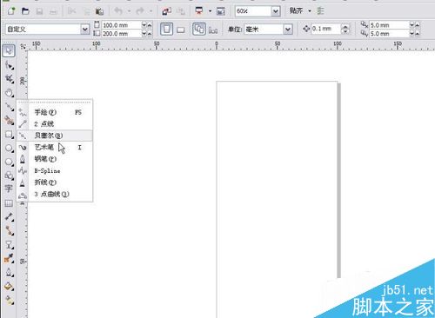Toggle landscape page orientation
This screenshot has height=318, width=435.
point(181,30)
